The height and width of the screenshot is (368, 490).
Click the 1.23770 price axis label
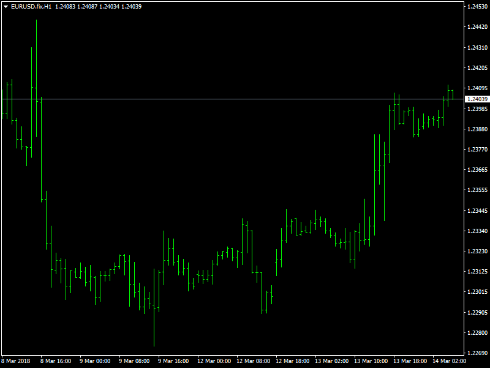click(477, 149)
